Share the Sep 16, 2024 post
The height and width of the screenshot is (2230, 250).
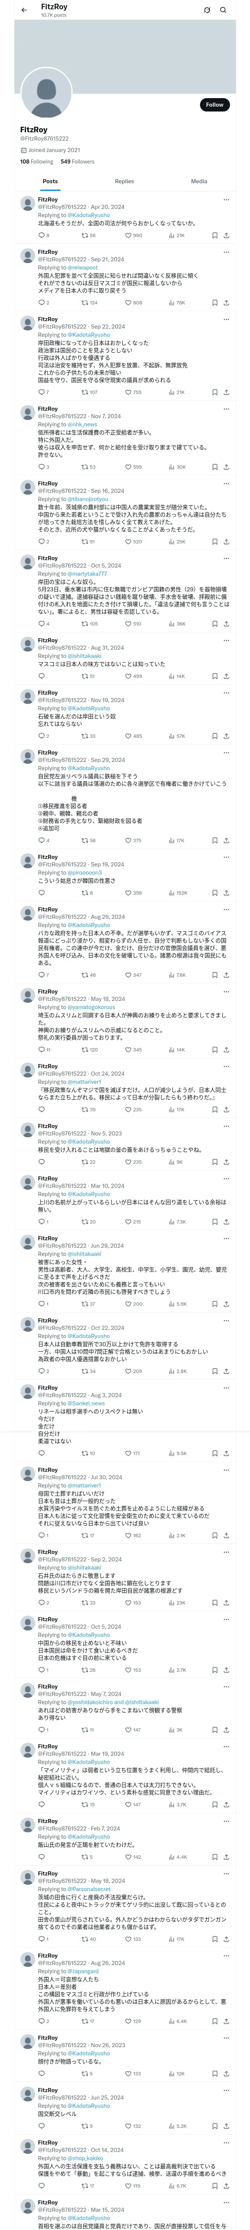coord(226,542)
